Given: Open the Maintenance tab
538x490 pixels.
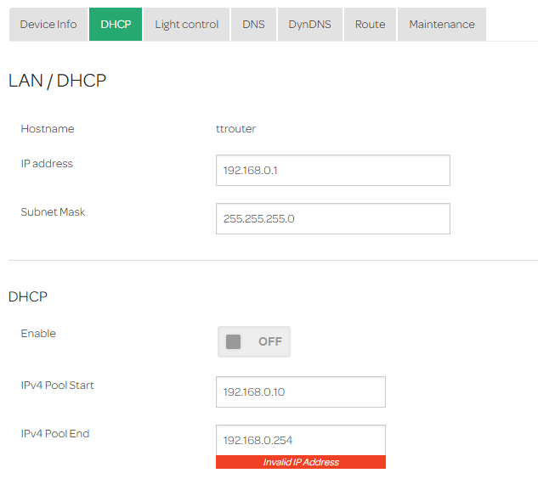Looking at the screenshot, I should [x=441, y=25].
